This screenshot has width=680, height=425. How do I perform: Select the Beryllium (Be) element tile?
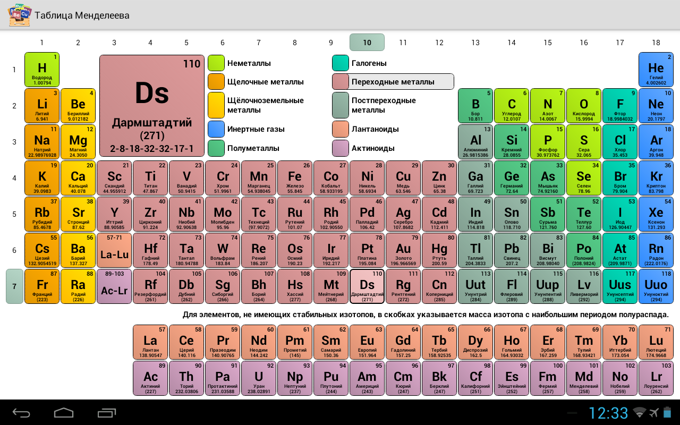click(78, 106)
